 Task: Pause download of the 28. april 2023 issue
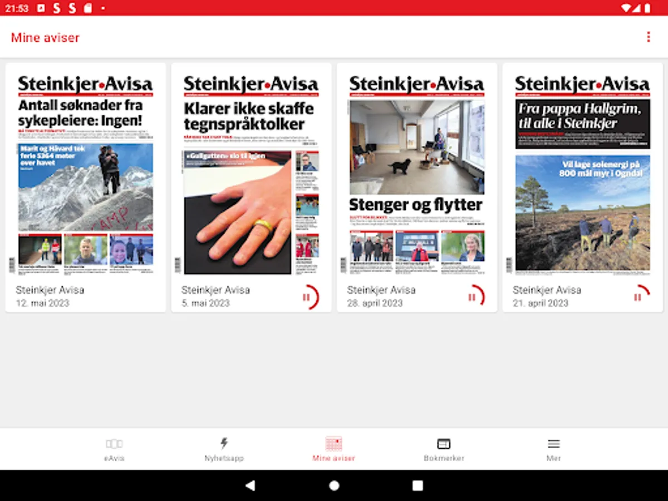pyautogui.click(x=472, y=297)
